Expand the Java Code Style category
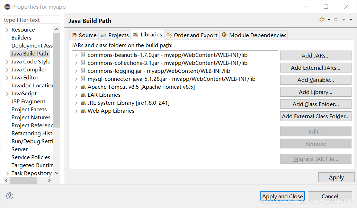 7,62
